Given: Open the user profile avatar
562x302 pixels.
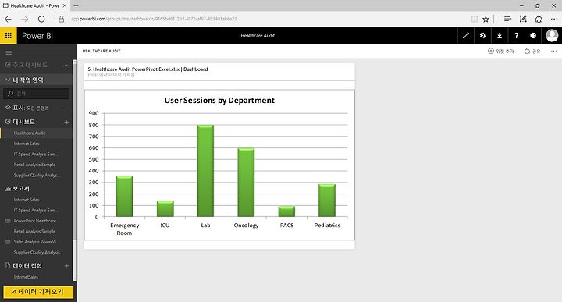Looking at the screenshot, I should 552,35.
